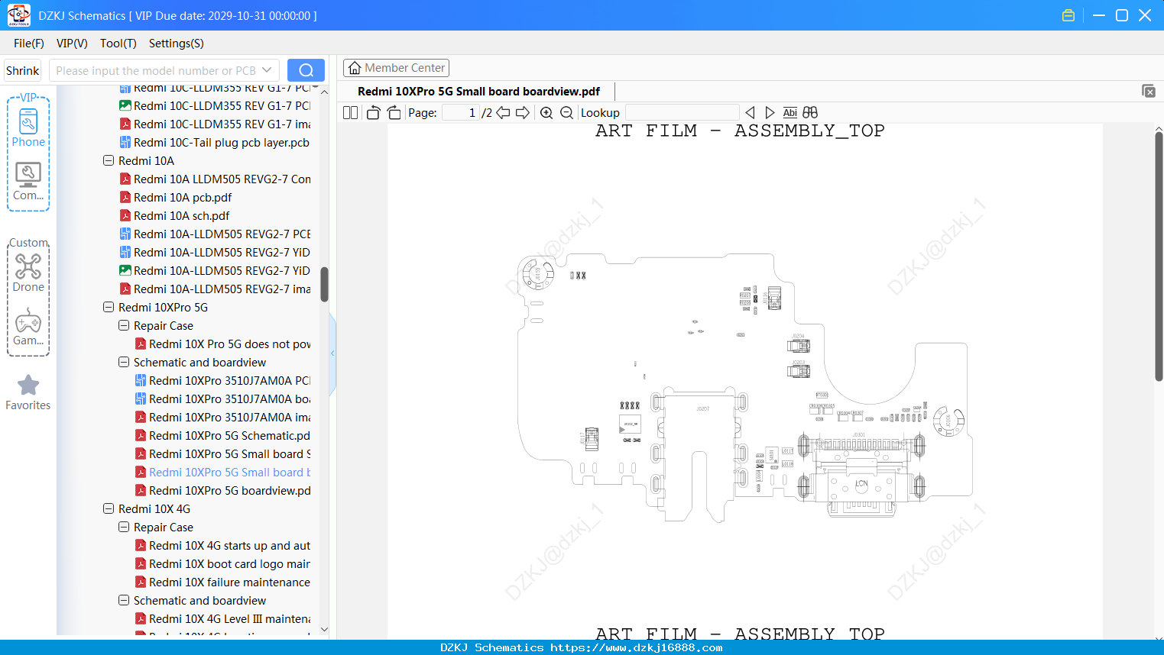Open Favorites star
This screenshot has height=655, width=1164.
[x=28, y=392]
